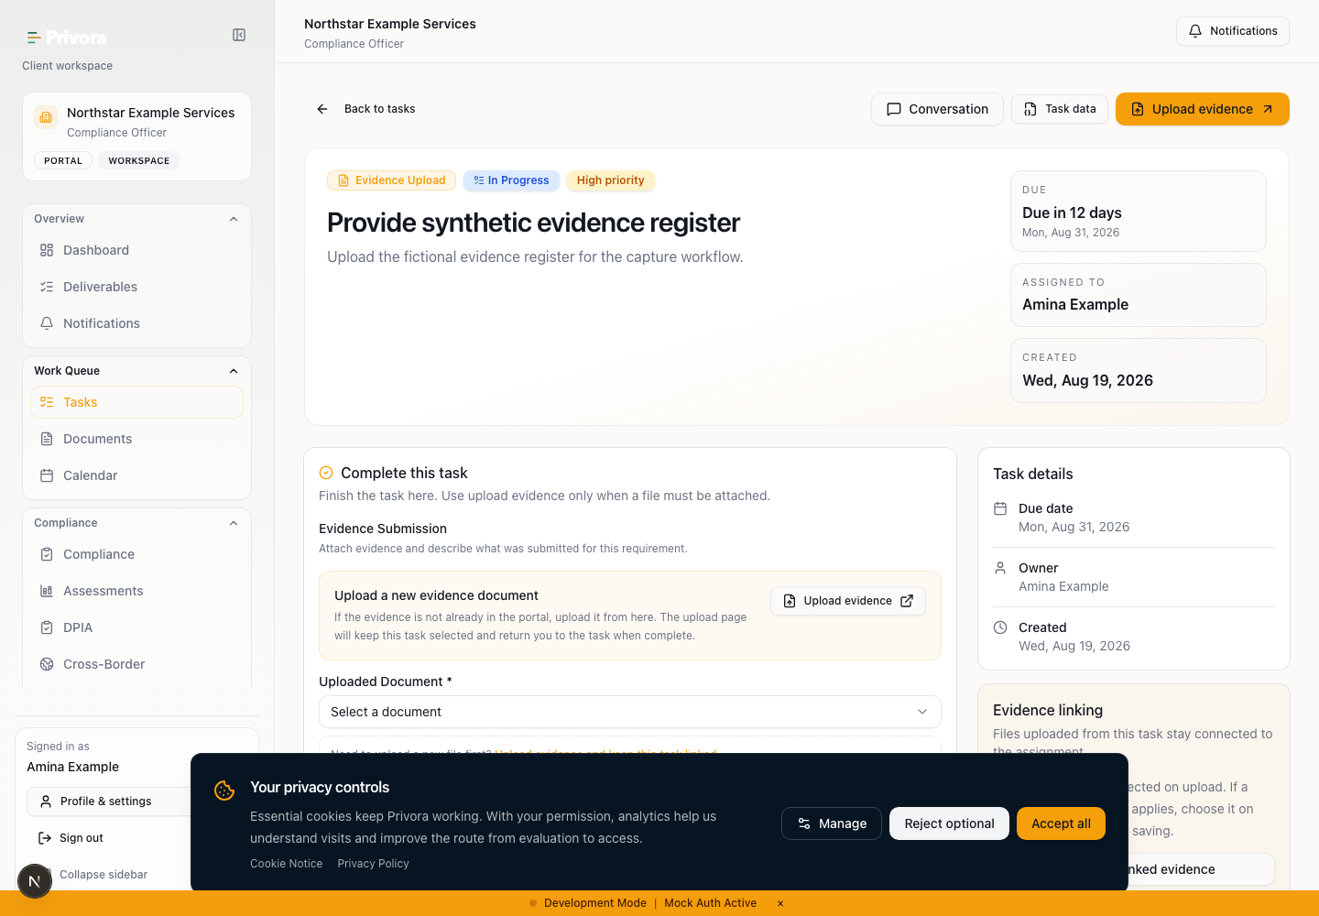Open the Conversation panel

937,109
